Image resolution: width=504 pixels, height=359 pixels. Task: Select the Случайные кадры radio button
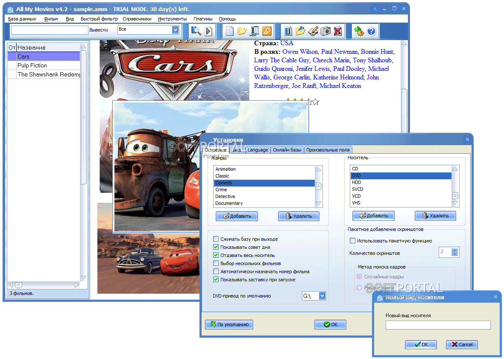[359, 277]
